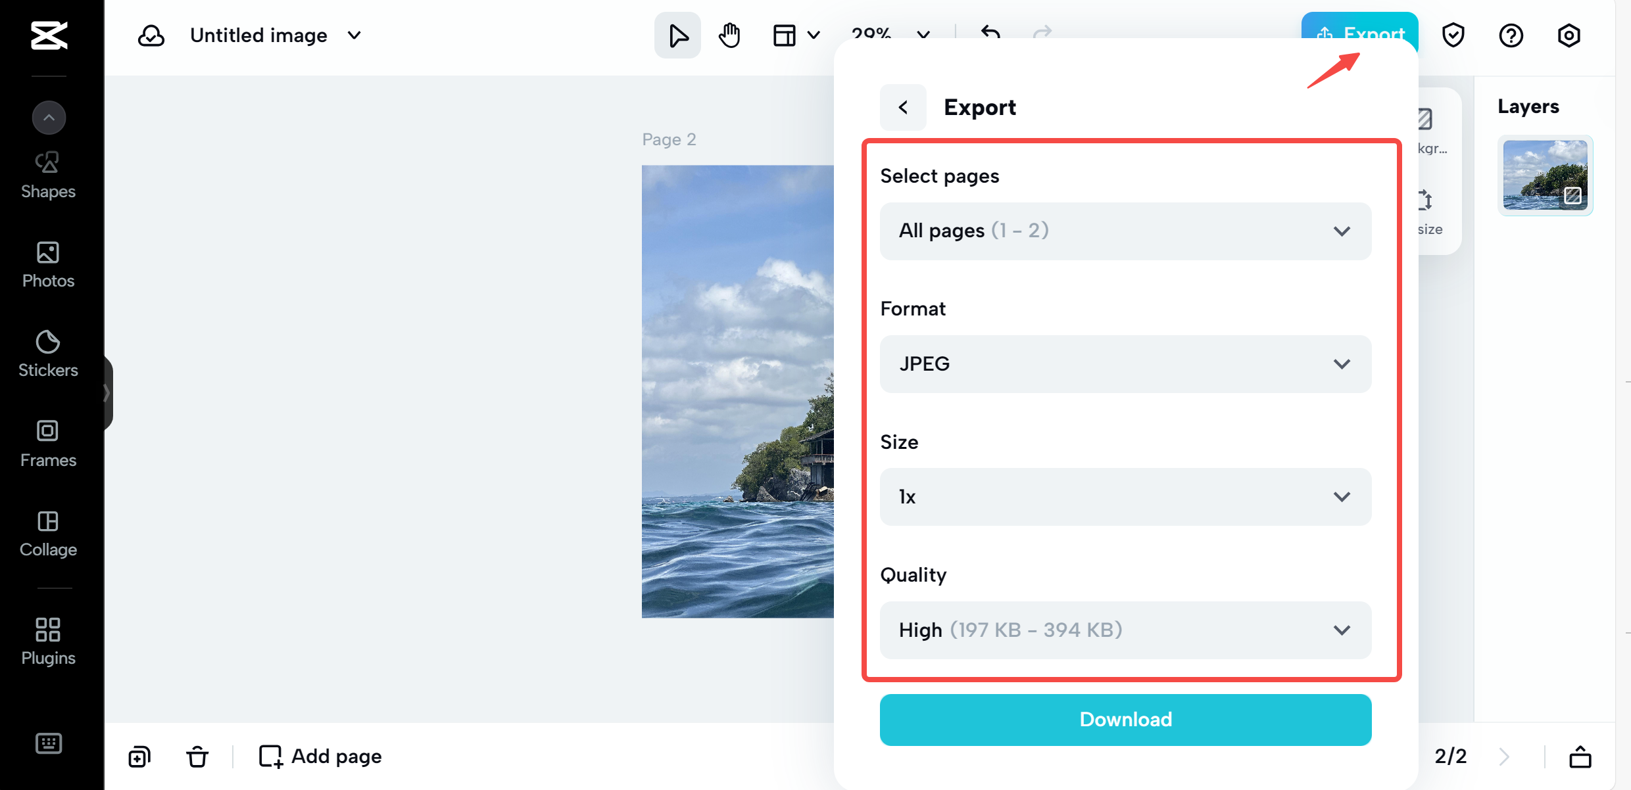Open the Quality dropdown
Screen dimensions: 1631x790
tap(1125, 630)
